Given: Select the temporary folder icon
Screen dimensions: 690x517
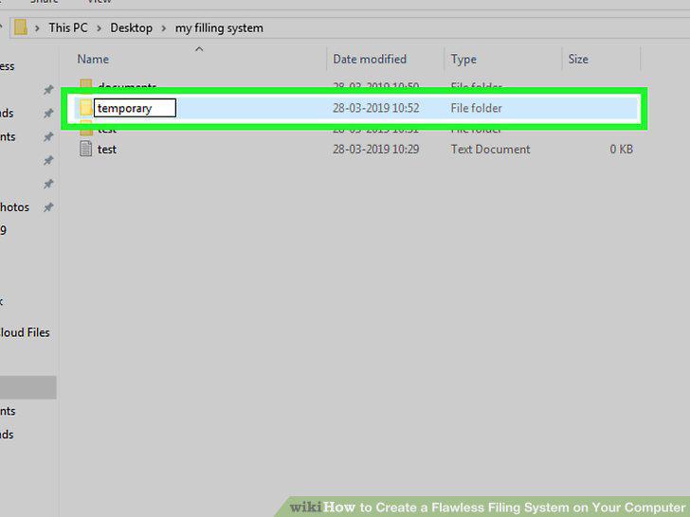Looking at the screenshot, I should [86, 108].
